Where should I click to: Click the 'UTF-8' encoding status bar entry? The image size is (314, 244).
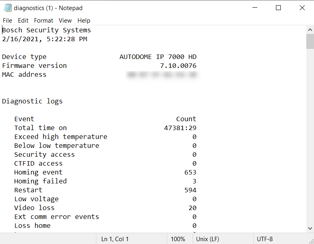point(265,239)
